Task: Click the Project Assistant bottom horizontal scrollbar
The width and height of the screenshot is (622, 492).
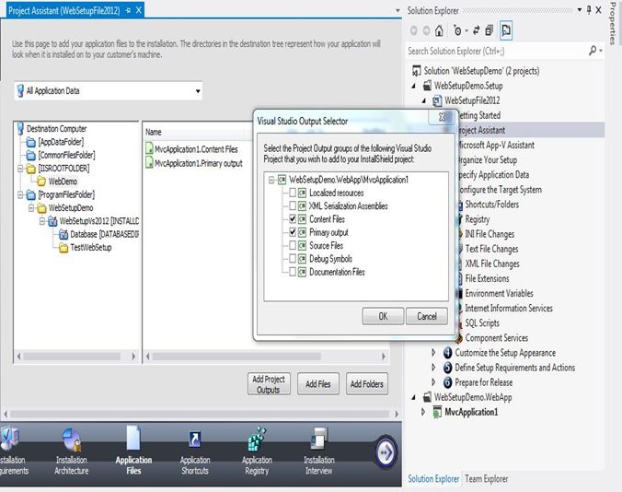Action: click(x=202, y=414)
